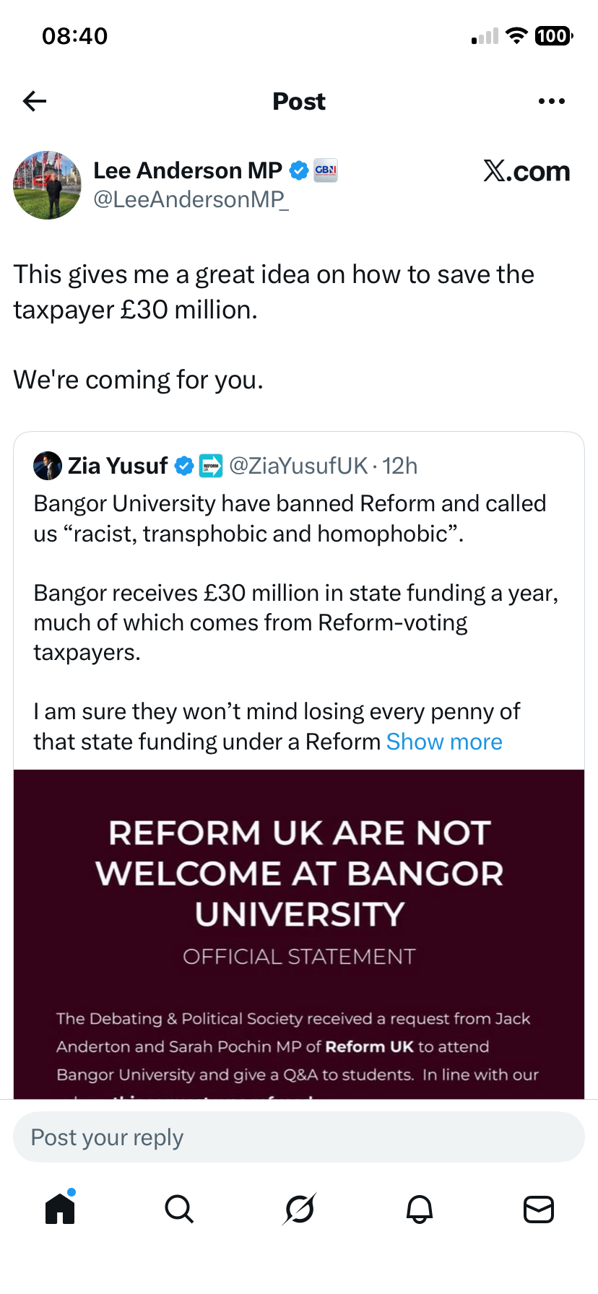The image size is (598, 1294).
Task: Tap Zia Yusuf's small avatar
Action: click(x=48, y=466)
